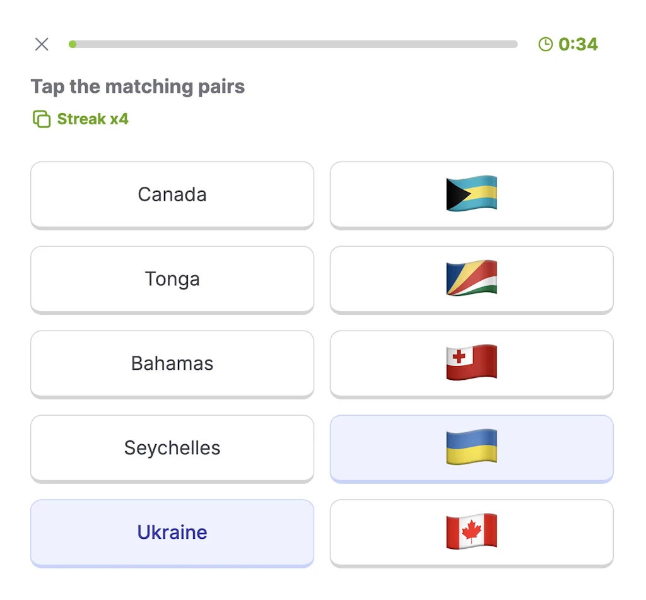This screenshot has width=646, height=600.
Task: Select the Seychelles flag emoji tile
Action: click(x=471, y=279)
